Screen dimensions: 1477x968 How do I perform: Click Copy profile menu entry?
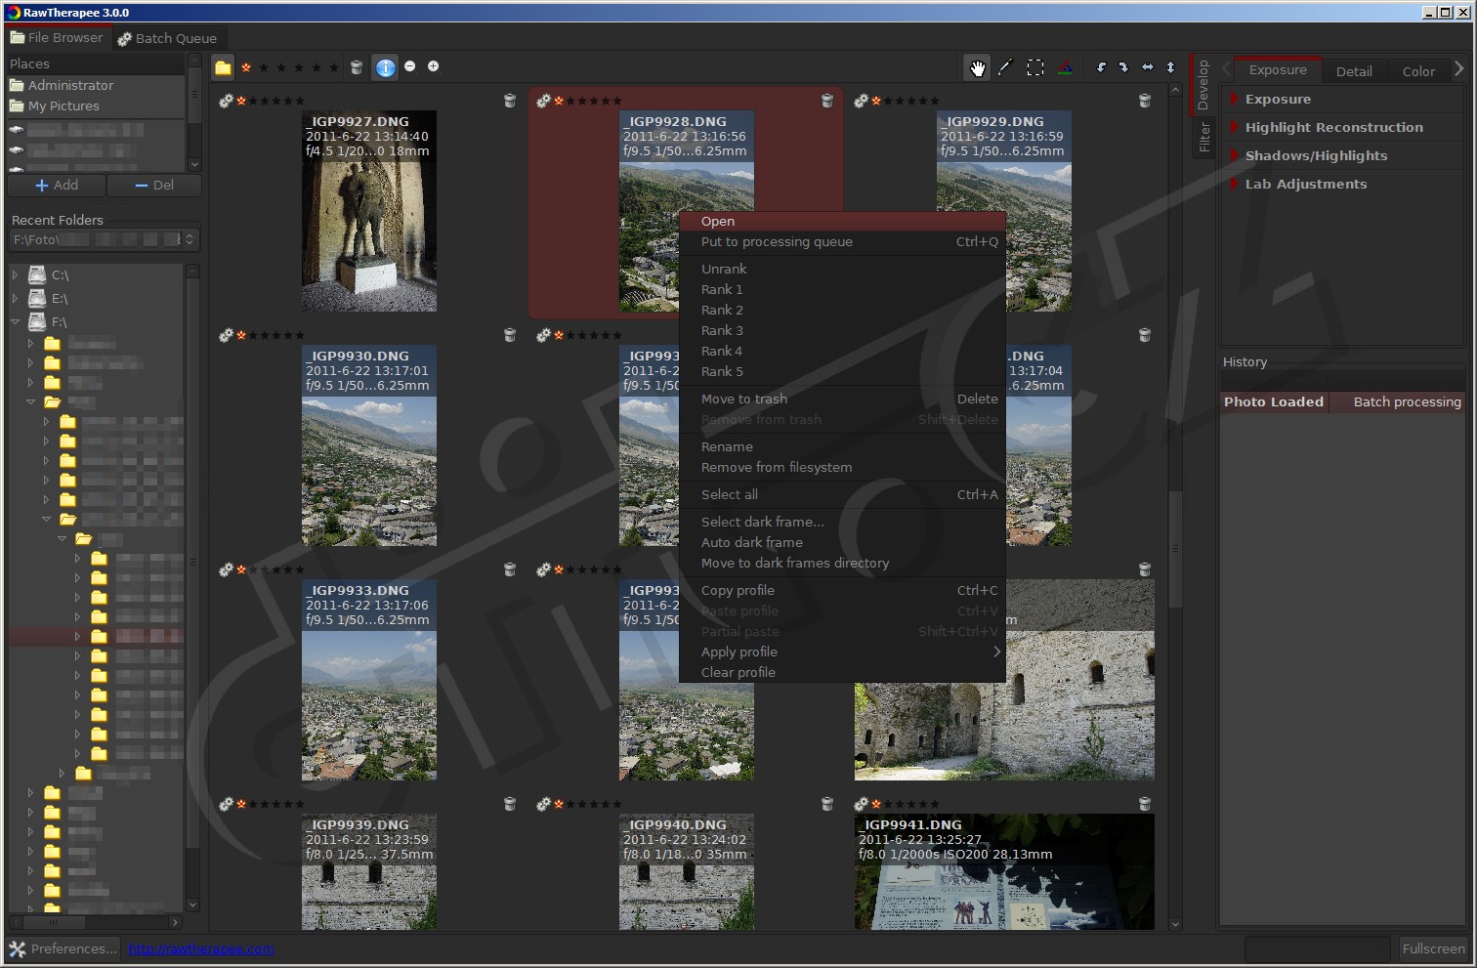[842, 590]
